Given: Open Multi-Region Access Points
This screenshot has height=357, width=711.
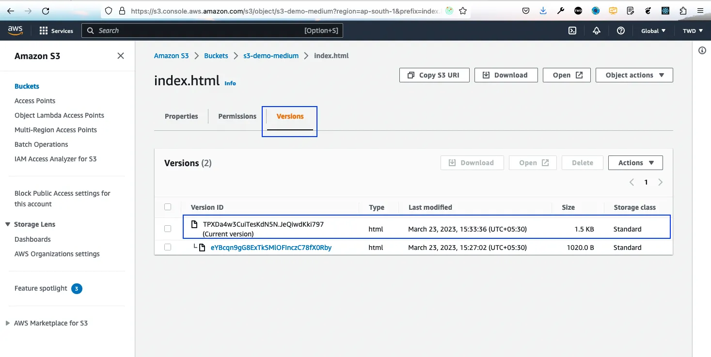Looking at the screenshot, I should pos(56,130).
